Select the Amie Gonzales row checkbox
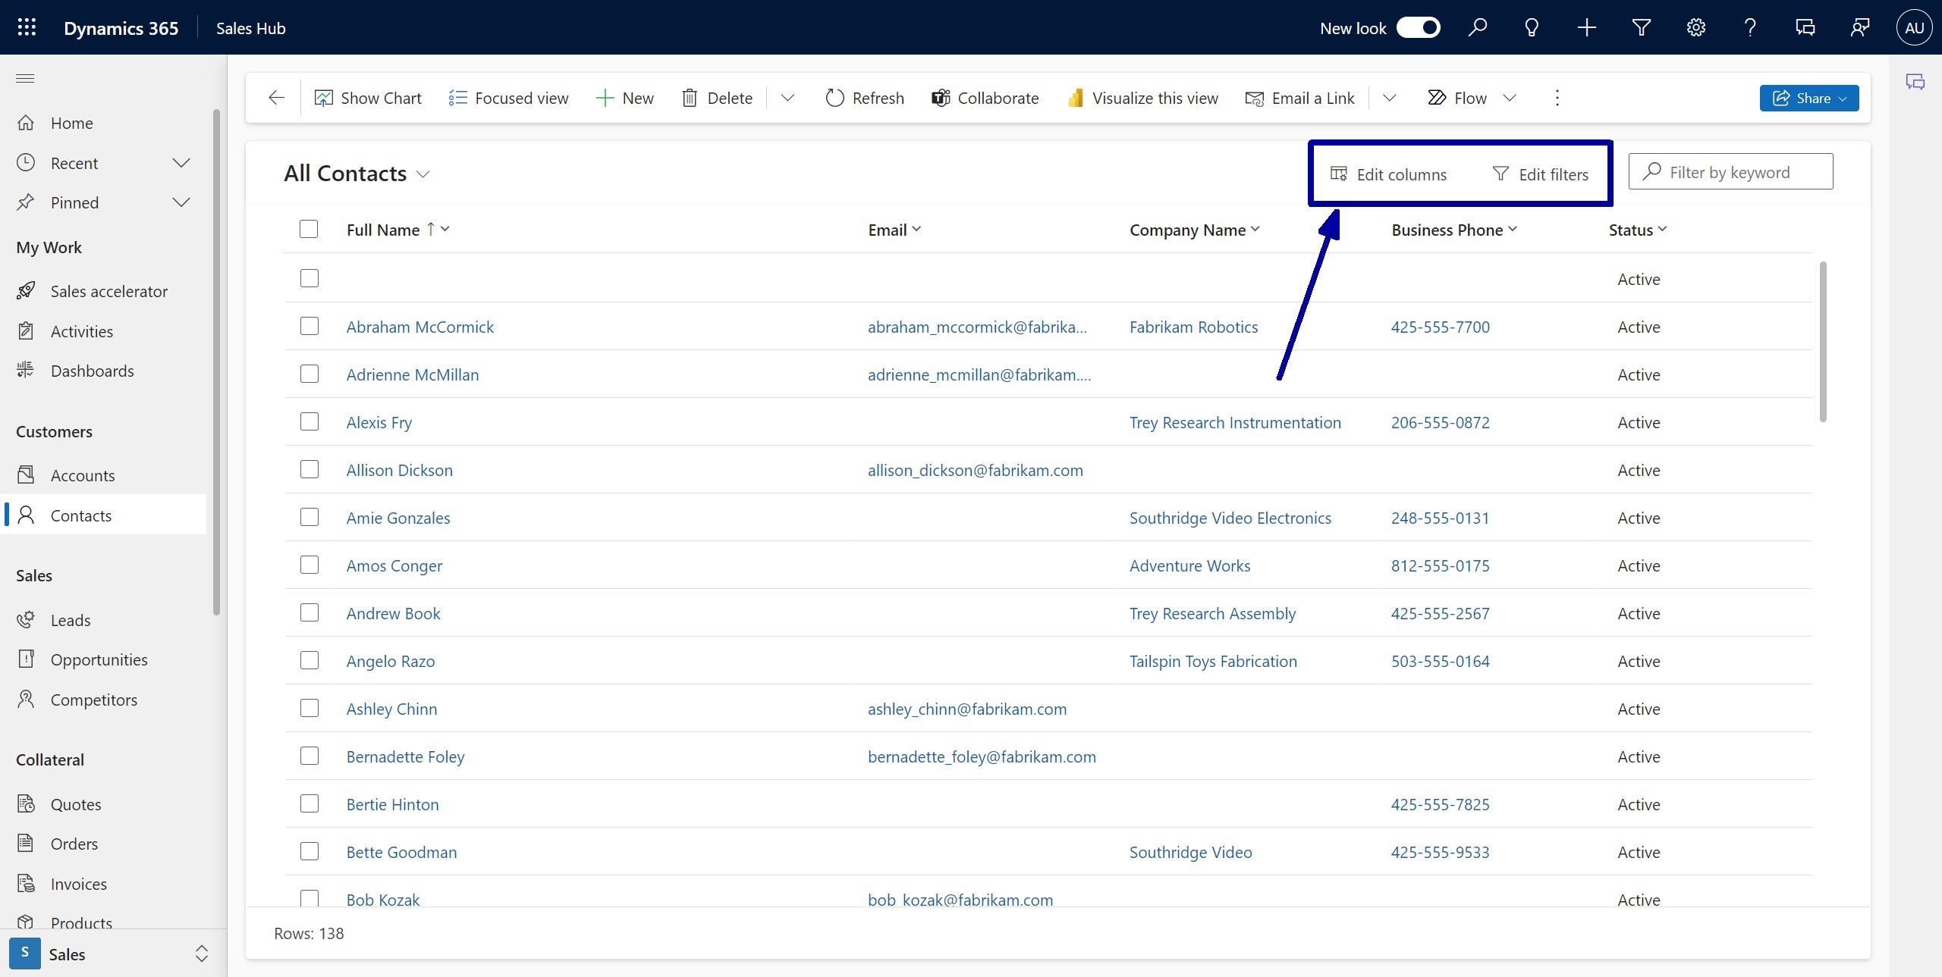 (310, 517)
